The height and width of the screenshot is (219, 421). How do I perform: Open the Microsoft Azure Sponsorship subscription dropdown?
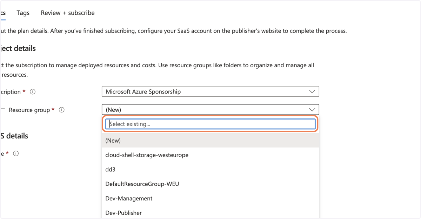point(210,91)
